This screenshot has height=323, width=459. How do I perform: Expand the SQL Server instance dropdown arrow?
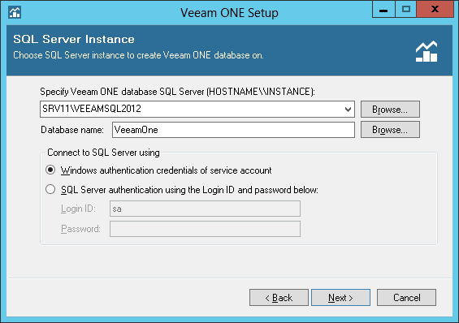tap(348, 110)
